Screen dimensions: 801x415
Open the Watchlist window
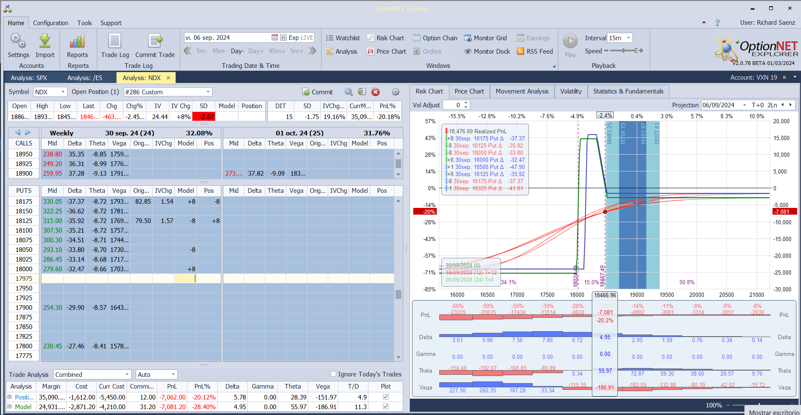coord(343,38)
